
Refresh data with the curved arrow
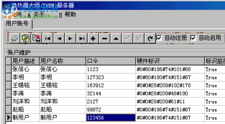click(150, 38)
